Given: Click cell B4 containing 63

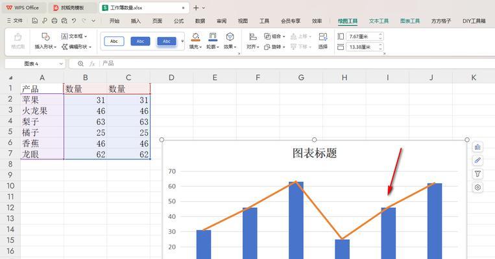Looking at the screenshot, I should [x=85, y=122].
